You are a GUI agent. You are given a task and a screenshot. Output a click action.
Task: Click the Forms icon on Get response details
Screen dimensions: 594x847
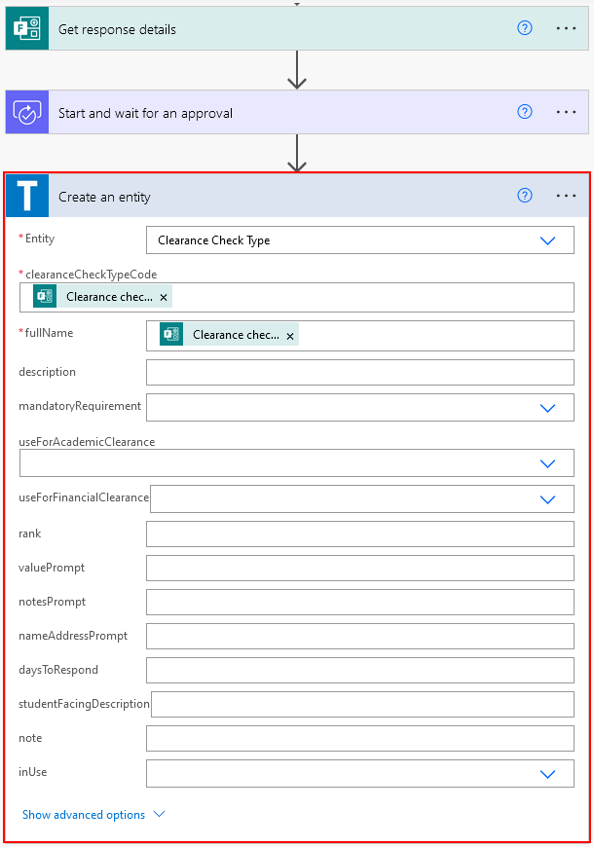coord(27,28)
